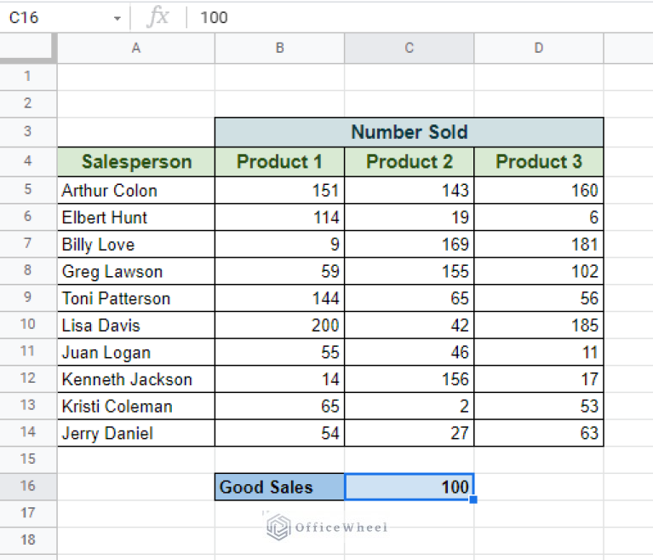Click Elbert Hunt's Product 1 value 114
The height and width of the screenshot is (560, 653).
(280, 217)
